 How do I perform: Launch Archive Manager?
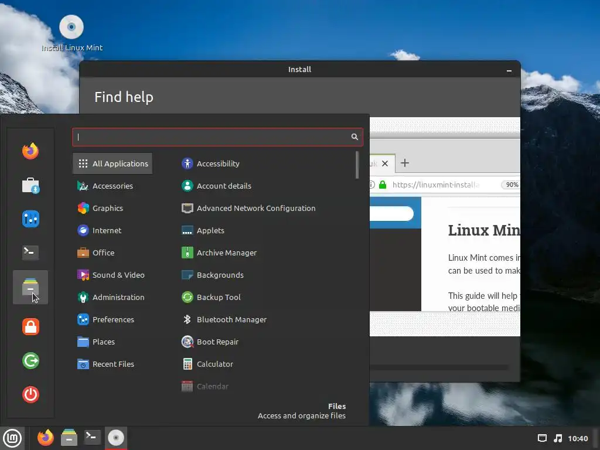click(x=219, y=253)
